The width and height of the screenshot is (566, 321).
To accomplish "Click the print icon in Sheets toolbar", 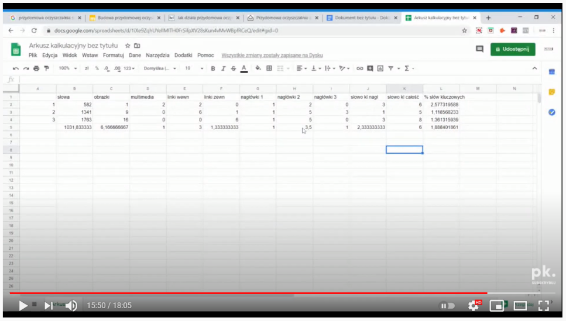I will click(x=36, y=68).
